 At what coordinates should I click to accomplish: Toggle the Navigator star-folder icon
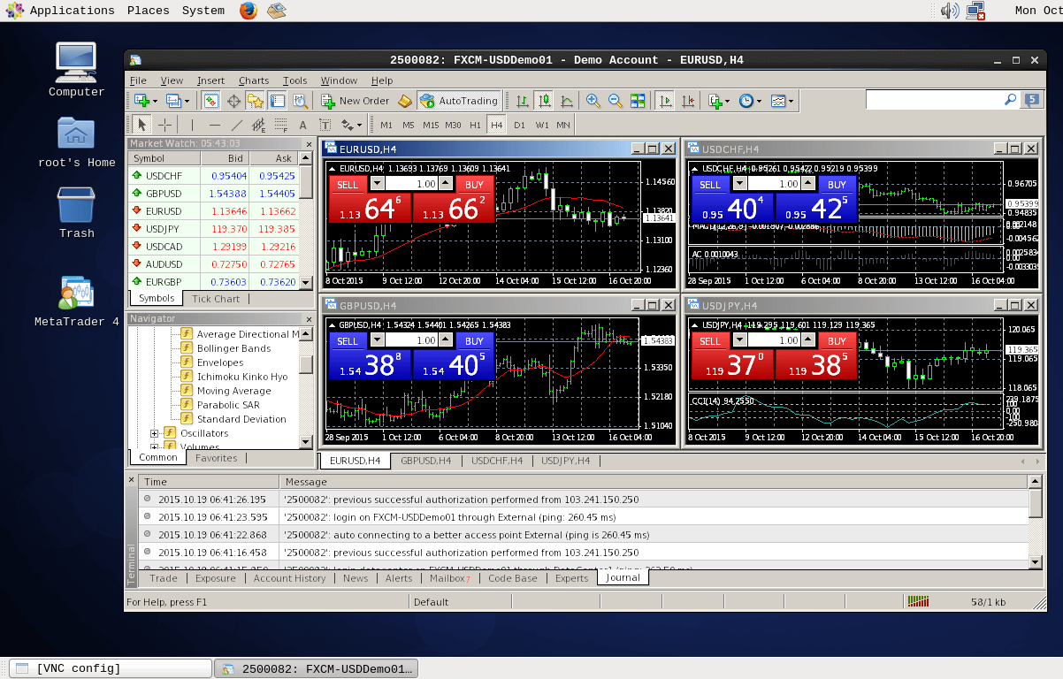[256, 101]
